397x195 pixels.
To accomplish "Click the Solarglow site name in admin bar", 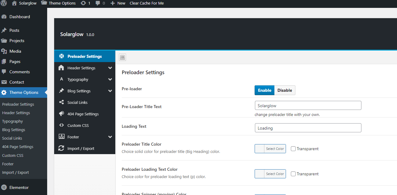I will tap(28, 3).
